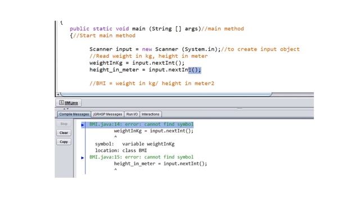Switch to jGRASP Messages tab
Image resolution: width=360 pixels, height=202 pixels.
coord(107,114)
